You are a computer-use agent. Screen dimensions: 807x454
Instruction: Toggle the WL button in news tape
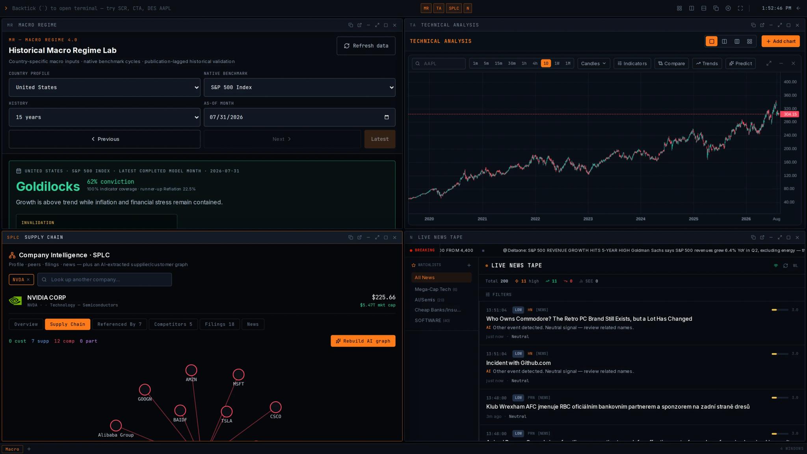pos(795,266)
